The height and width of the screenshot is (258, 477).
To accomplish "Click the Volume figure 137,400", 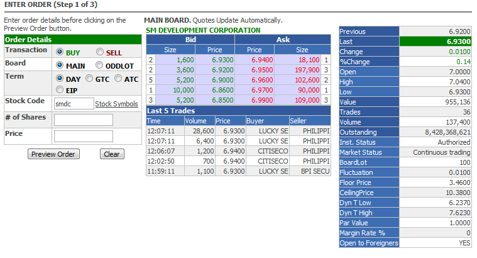I will pos(458,122).
